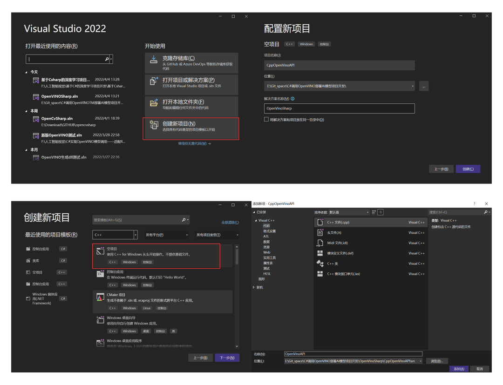Open the 所有项目类型 filter dropdown
Image resolution: width=503 pixels, height=385 pixels.
(x=238, y=235)
